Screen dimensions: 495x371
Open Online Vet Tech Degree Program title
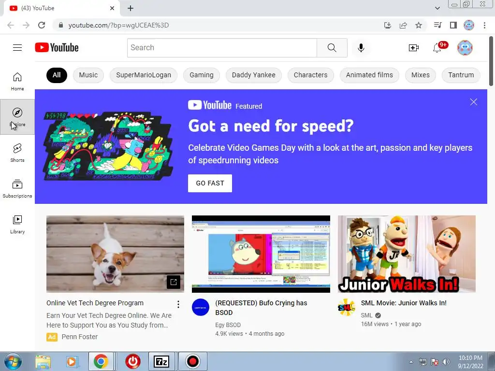coord(95,303)
